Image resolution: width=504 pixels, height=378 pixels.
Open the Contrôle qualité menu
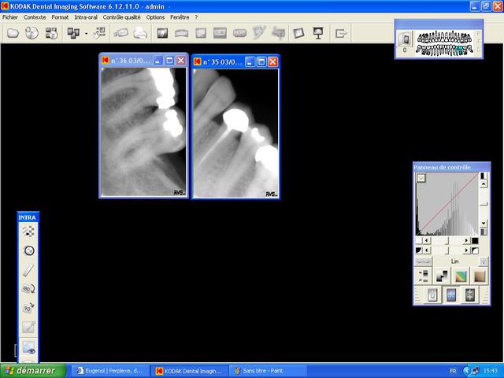pos(122,17)
